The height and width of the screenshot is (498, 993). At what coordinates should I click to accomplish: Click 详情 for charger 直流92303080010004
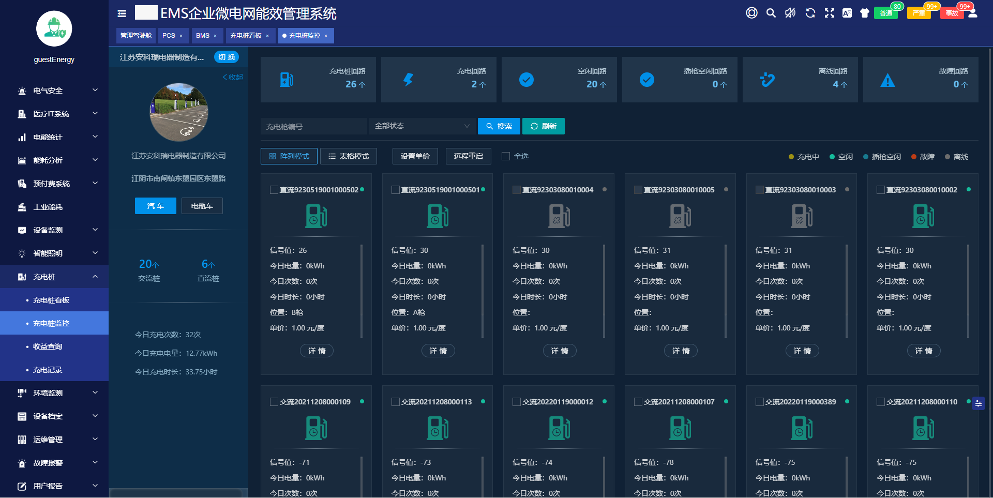click(x=560, y=351)
